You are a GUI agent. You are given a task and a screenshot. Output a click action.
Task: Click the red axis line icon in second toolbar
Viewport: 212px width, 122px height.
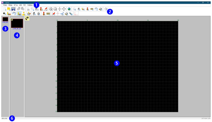coord(76,14)
